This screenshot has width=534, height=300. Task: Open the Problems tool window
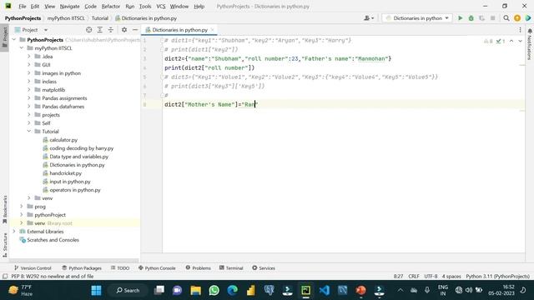(199, 268)
